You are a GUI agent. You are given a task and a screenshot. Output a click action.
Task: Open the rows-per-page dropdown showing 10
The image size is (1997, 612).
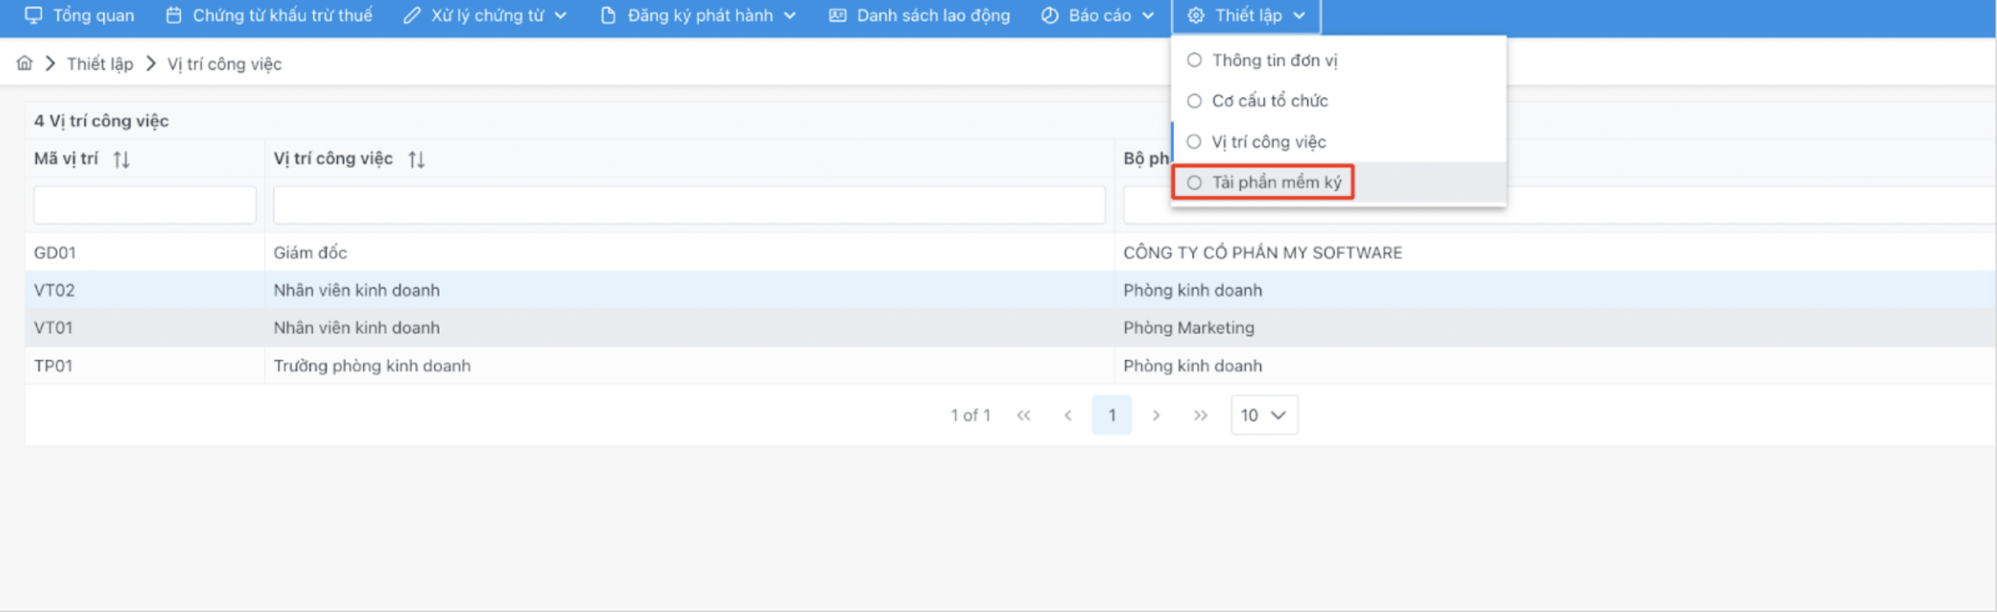1263,415
